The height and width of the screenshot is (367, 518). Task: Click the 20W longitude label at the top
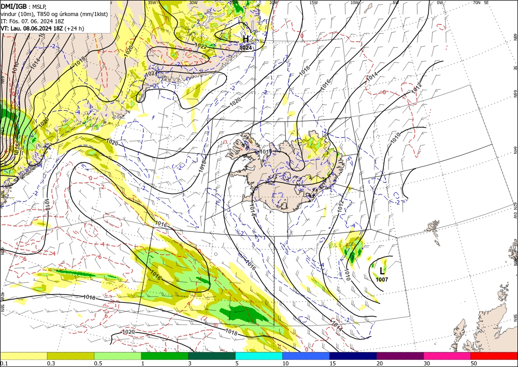[x=273, y=3]
